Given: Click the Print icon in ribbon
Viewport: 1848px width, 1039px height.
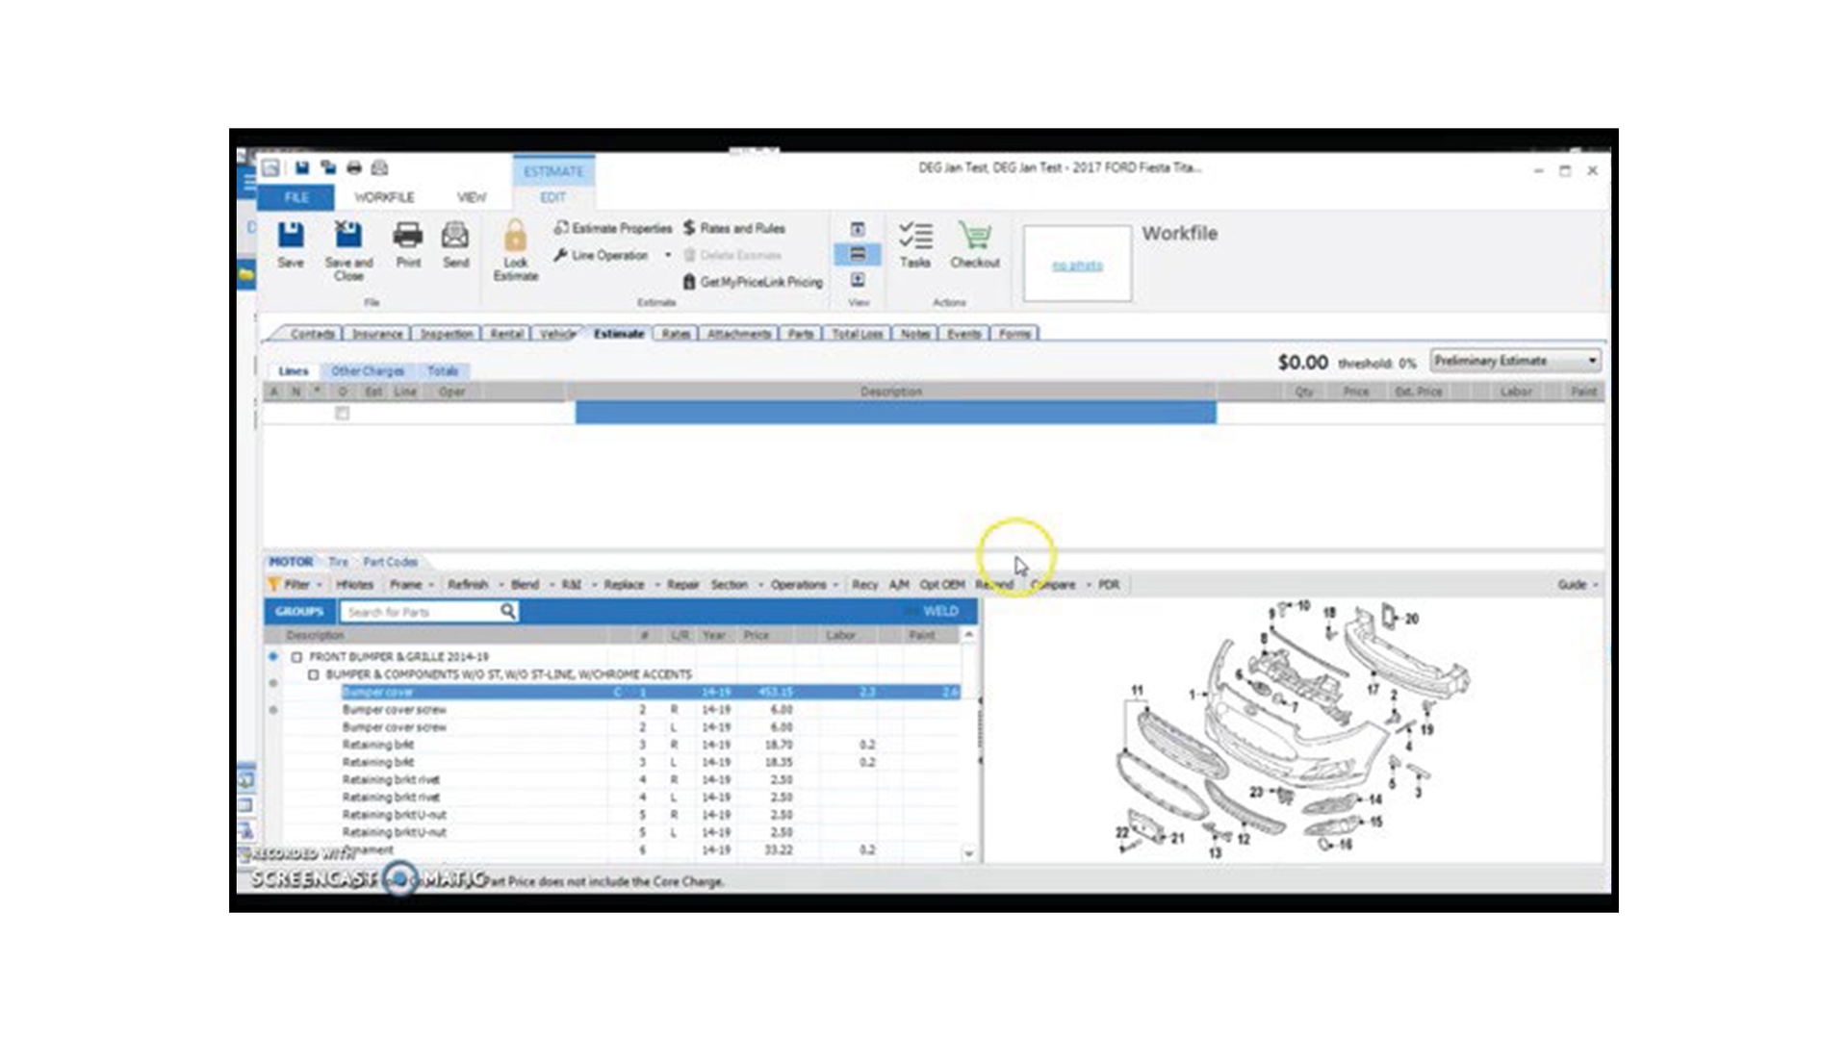Looking at the screenshot, I should coord(408,236).
